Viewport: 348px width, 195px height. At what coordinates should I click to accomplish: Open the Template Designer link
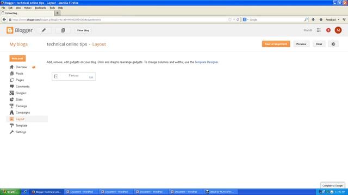click(207, 62)
